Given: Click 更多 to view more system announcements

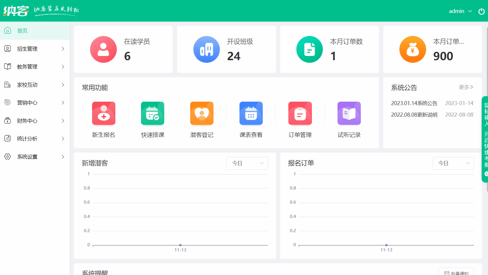Looking at the screenshot, I should click(466, 87).
